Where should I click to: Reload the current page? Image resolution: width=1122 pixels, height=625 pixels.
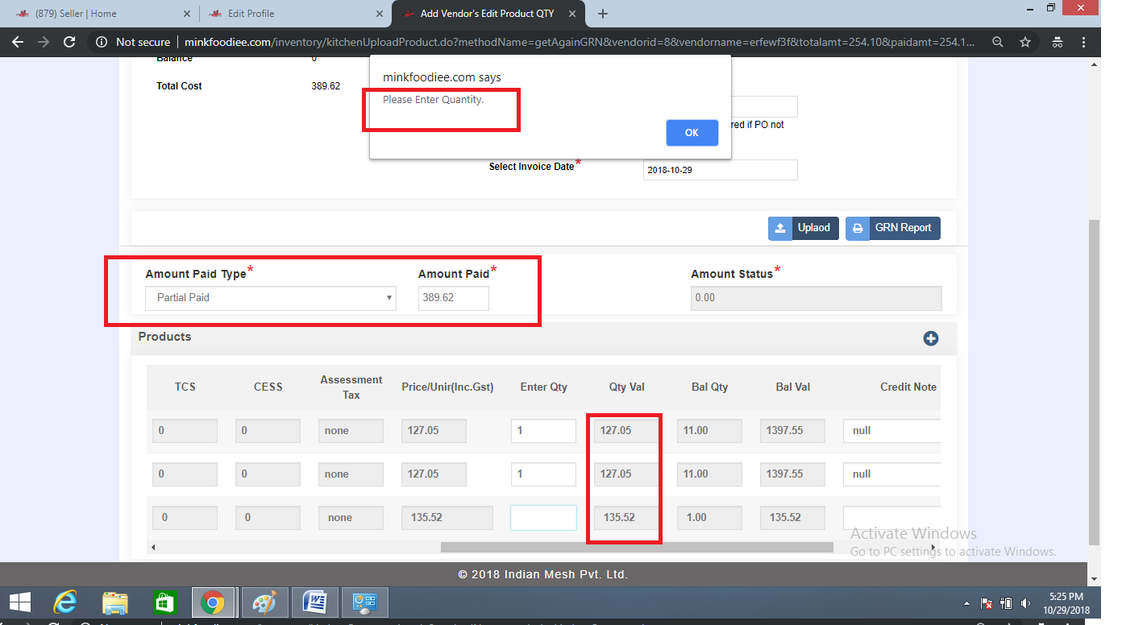[69, 42]
